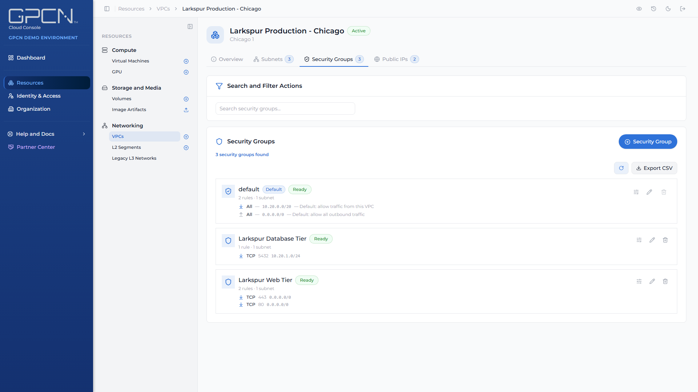This screenshot has width=698, height=392.
Task: Add a new VPC via plus icon
Action: click(x=186, y=137)
